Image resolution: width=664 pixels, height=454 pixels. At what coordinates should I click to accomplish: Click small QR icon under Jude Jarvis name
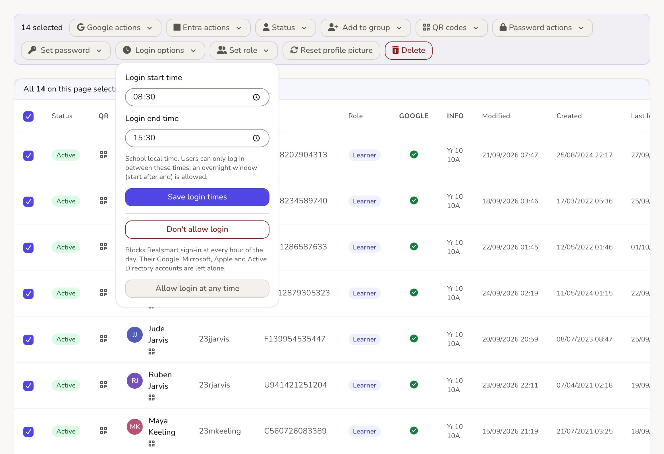coord(152,351)
